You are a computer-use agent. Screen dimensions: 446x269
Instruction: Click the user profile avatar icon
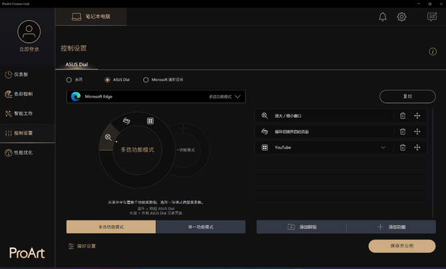[x=29, y=31]
